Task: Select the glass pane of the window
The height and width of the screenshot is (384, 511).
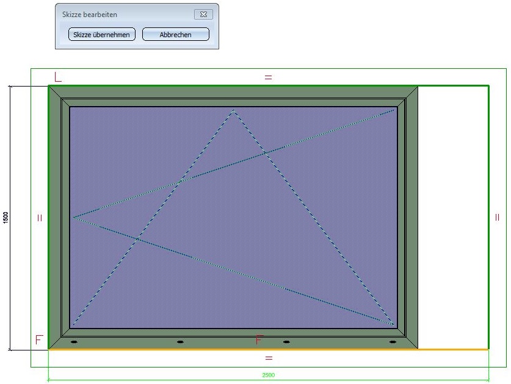Action: click(x=233, y=218)
